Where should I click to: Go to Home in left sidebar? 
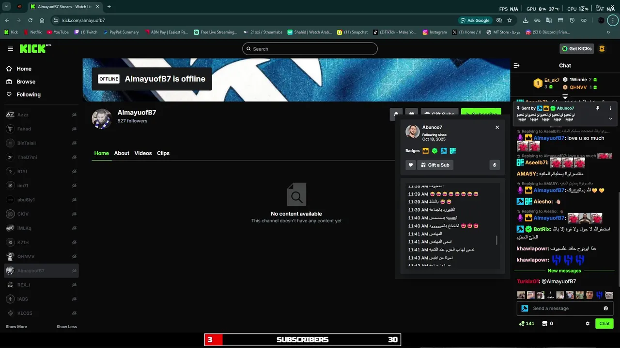[x=24, y=69]
